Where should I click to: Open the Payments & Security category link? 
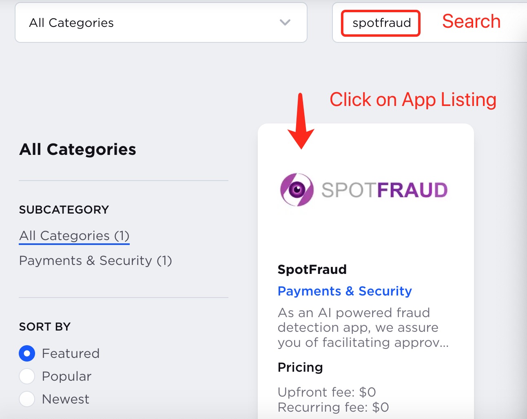click(345, 291)
